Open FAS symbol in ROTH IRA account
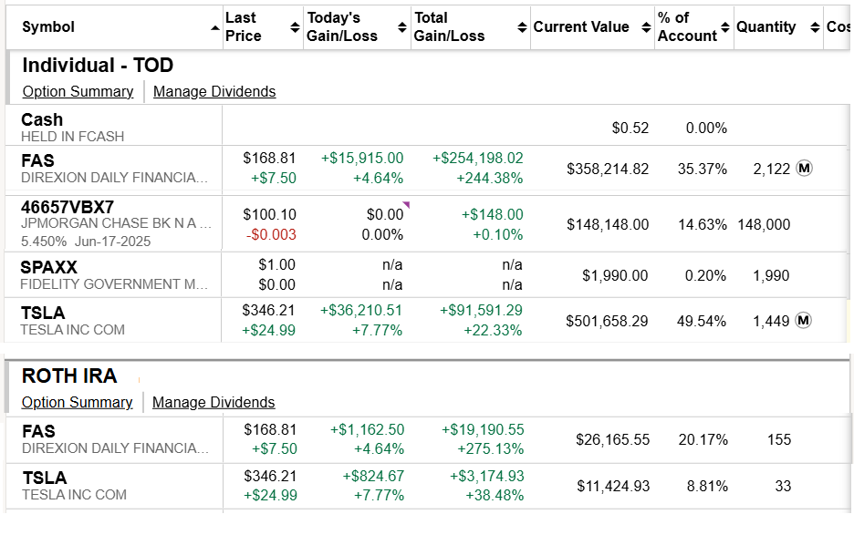Screen dimensions: 854x535 (x=38, y=431)
